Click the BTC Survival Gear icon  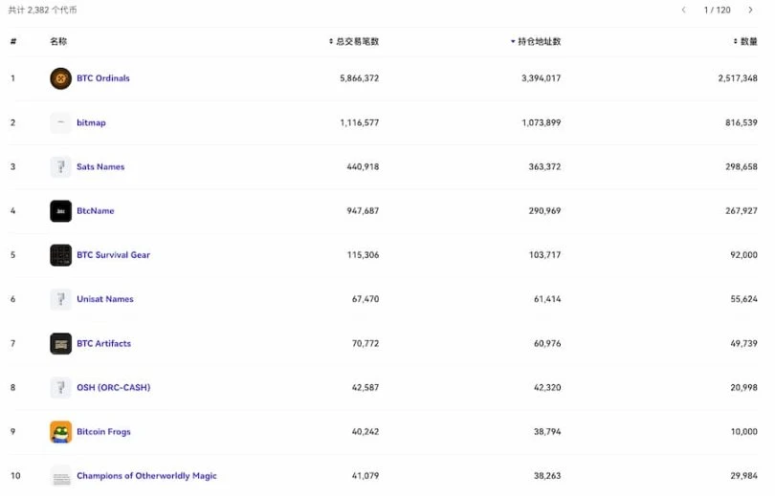tap(60, 255)
